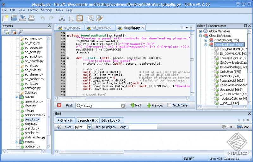This screenshot has width=253, height=162.
Task: Click the Projects panel vertical scrollbar thumb
Action: [49, 117]
